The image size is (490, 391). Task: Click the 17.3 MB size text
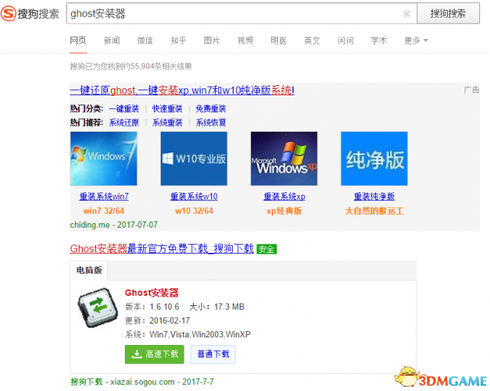point(229,307)
